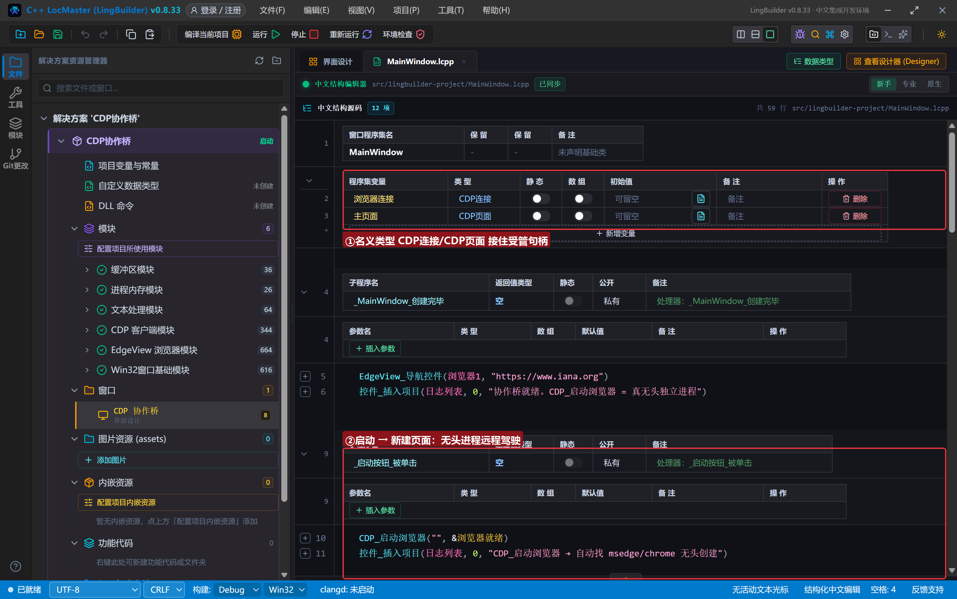Toggle 静态 switch for _启动按钮_被单击
Viewport: 957px width, 599px height.
[573, 462]
